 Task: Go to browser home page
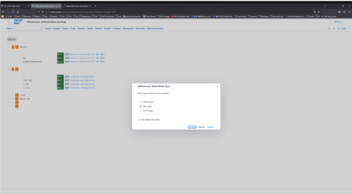18,12
